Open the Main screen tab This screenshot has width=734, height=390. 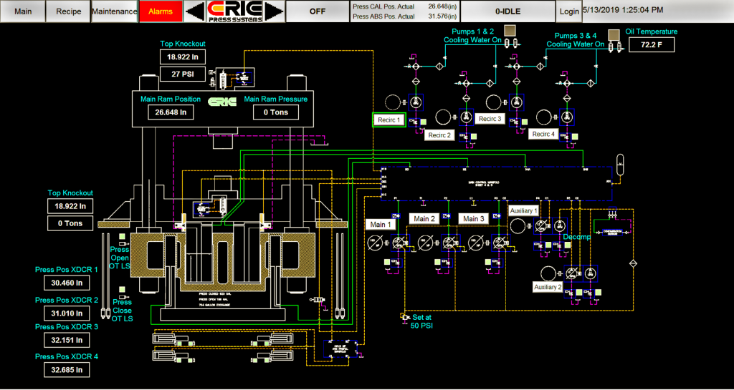click(x=23, y=11)
